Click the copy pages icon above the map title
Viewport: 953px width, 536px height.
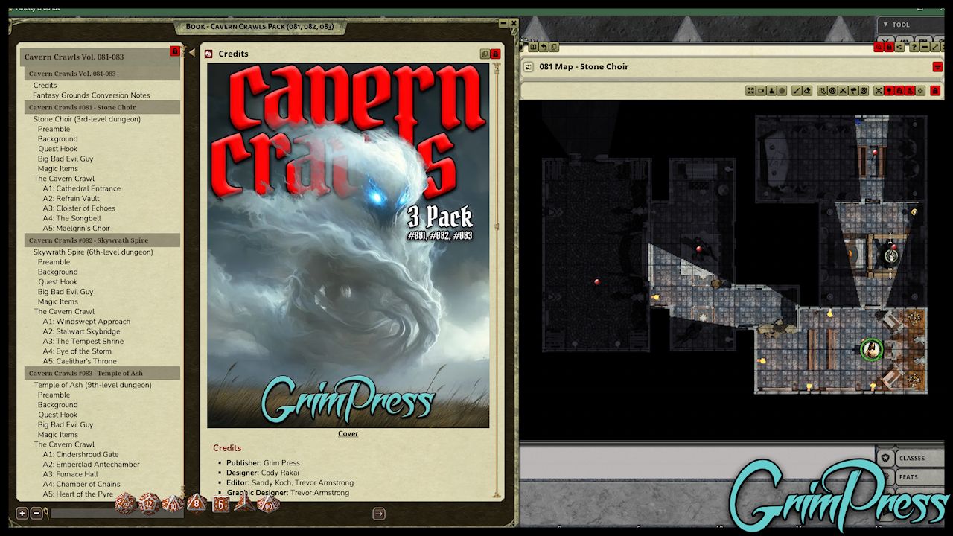[x=554, y=47]
